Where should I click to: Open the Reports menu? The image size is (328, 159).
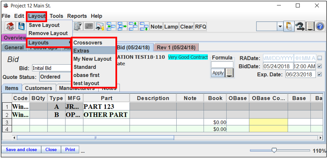[x=77, y=16]
